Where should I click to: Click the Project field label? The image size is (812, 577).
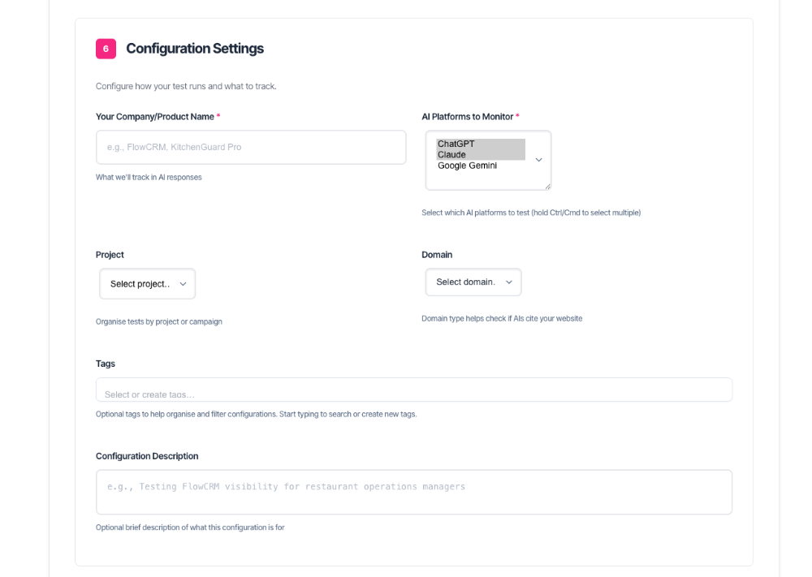(x=110, y=255)
